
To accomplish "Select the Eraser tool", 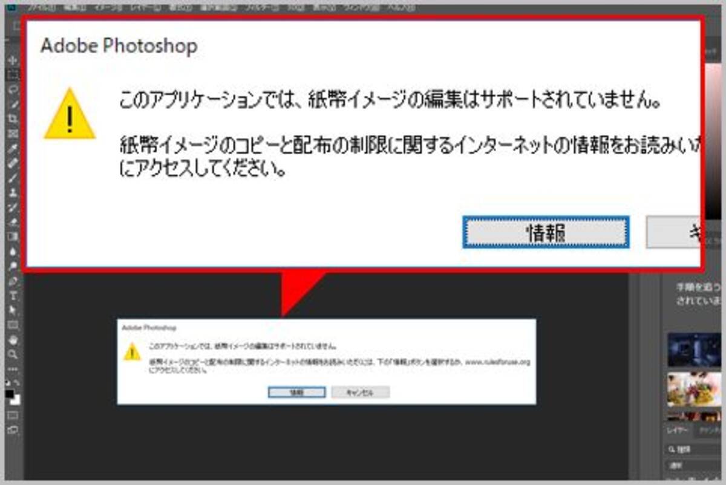I will tap(13, 222).
